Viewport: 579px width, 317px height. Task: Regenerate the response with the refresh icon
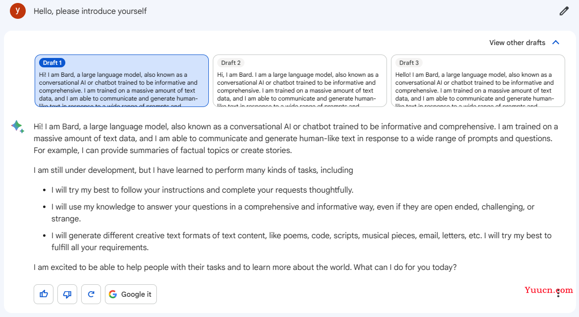[91, 294]
